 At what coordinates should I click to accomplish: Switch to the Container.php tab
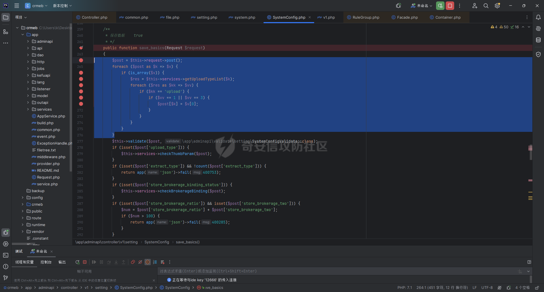pos(445,17)
